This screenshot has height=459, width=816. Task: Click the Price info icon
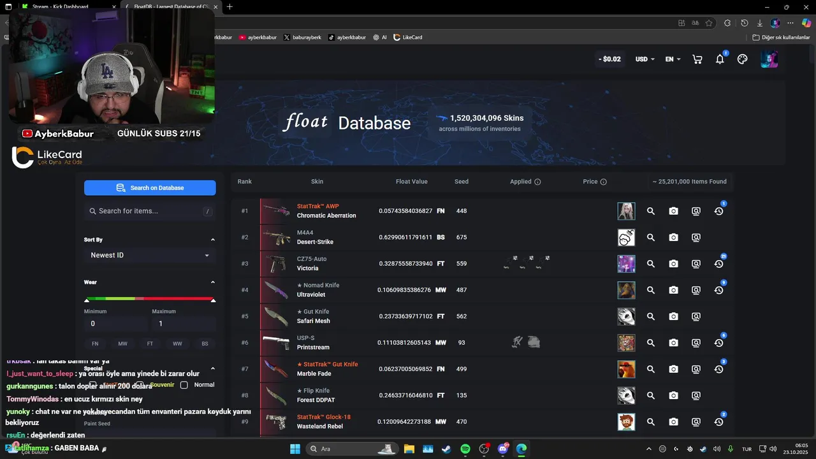coord(603,182)
